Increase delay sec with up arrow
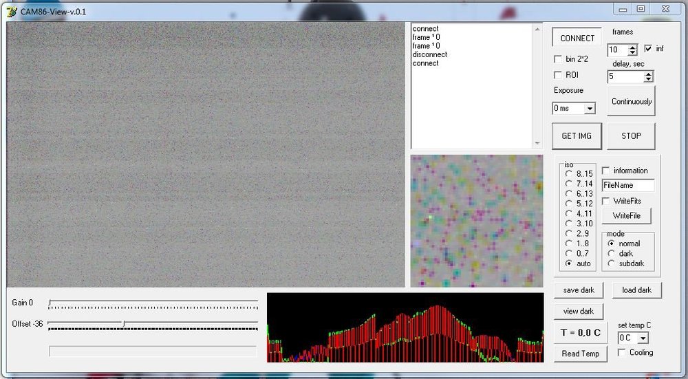 click(x=649, y=74)
